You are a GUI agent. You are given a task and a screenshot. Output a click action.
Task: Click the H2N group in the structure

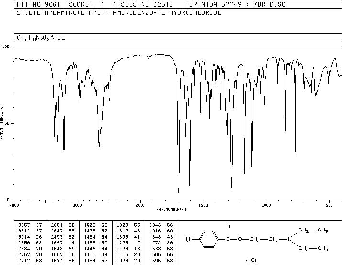click(x=188, y=239)
